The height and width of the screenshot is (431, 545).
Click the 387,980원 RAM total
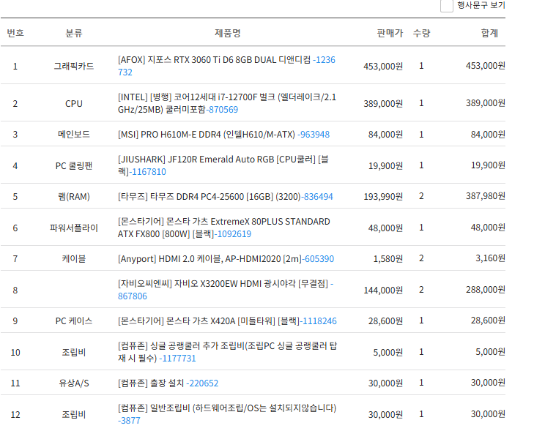pos(485,196)
